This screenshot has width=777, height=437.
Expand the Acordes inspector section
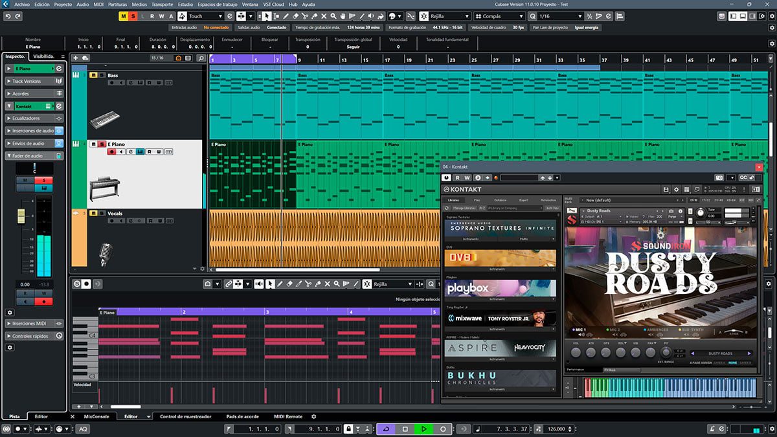tap(34, 93)
